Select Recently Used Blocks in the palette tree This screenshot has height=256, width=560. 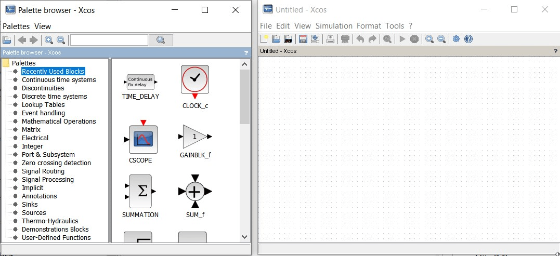click(x=53, y=71)
